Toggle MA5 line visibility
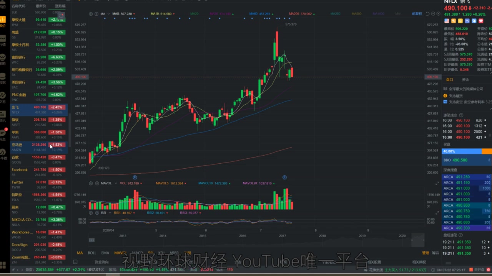492x276 pixels. click(x=123, y=14)
